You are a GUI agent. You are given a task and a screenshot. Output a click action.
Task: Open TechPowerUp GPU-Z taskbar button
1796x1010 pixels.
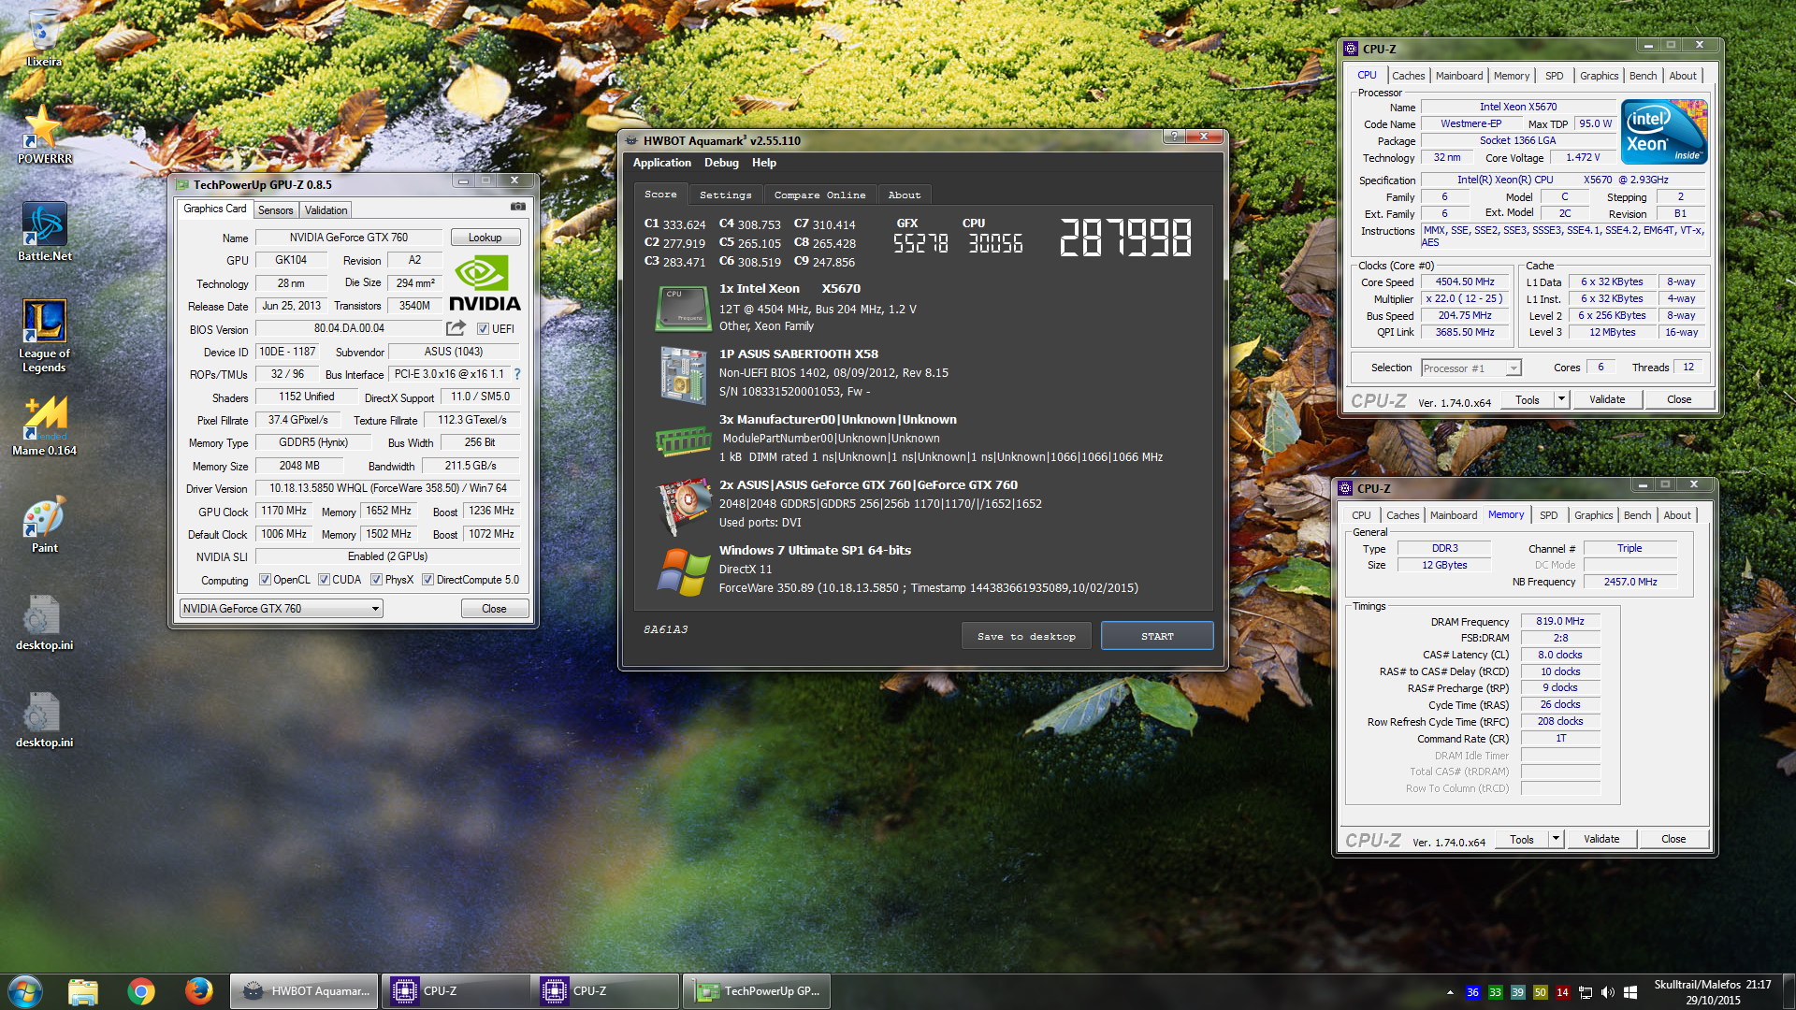point(757,991)
